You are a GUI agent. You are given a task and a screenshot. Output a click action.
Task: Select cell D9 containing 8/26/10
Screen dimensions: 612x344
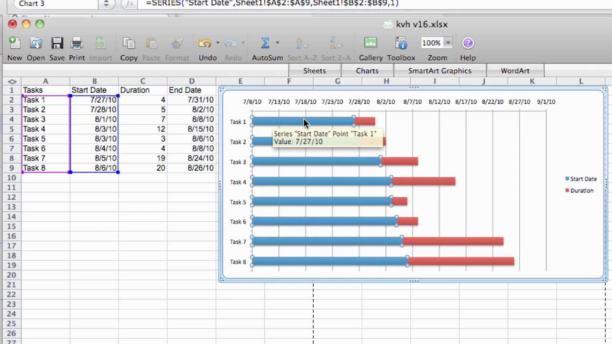click(191, 168)
